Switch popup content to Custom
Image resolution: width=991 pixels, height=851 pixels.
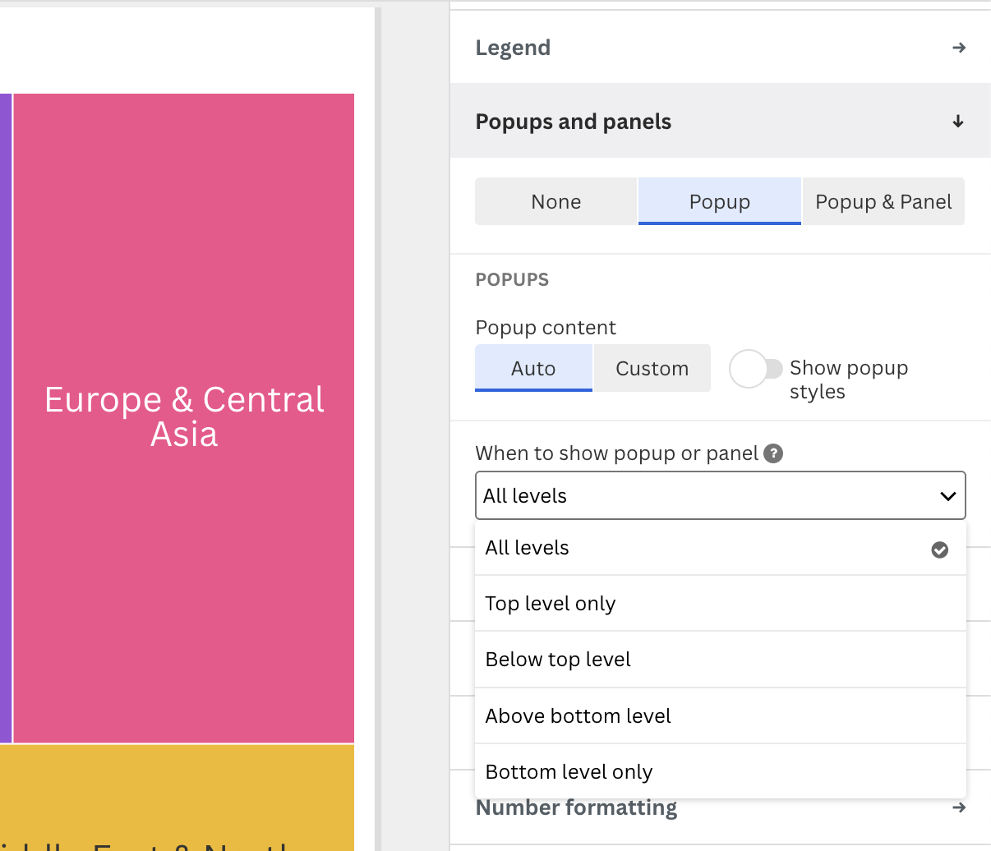(652, 369)
